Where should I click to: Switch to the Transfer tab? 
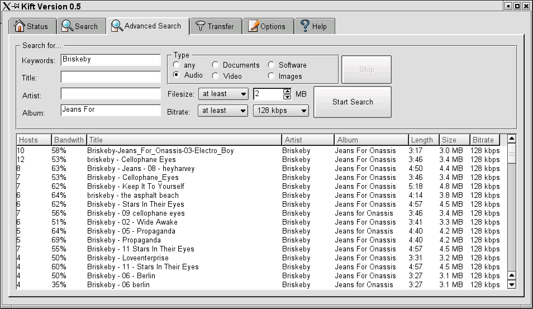coord(215,26)
